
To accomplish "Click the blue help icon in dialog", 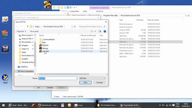I will click(x=105, y=31).
